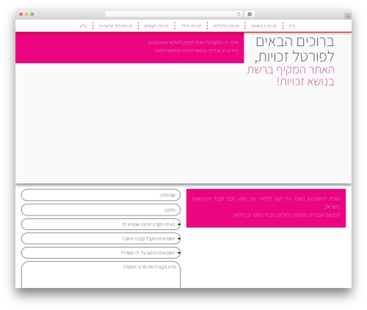367x310 pixels.
Task: Click the green maximize window dot
Action: pyautogui.click(x=32, y=14)
